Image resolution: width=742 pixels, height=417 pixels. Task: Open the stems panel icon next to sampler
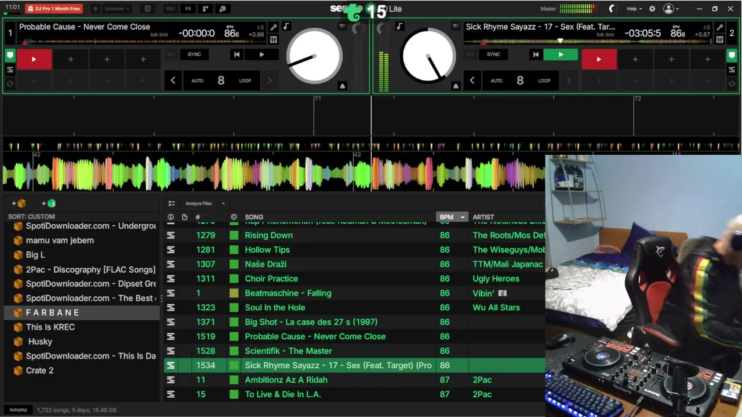(x=223, y=9)
